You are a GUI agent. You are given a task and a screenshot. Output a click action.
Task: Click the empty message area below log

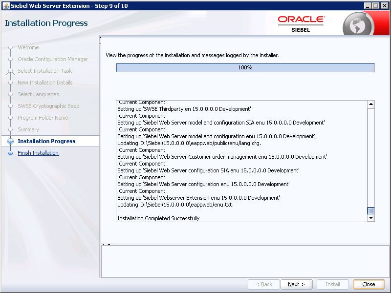tap(245, 261)
